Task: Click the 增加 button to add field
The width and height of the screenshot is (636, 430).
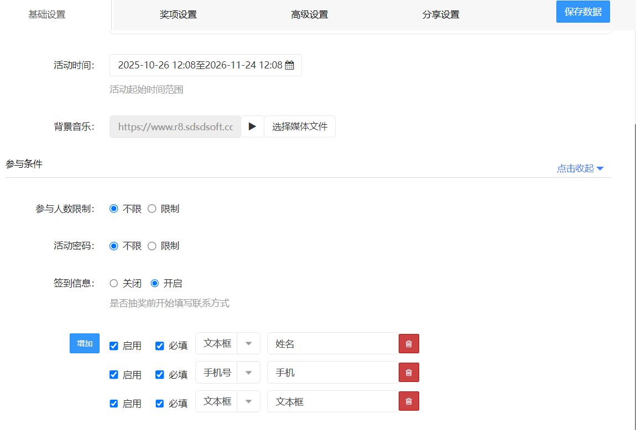Action: pos(85,343)
